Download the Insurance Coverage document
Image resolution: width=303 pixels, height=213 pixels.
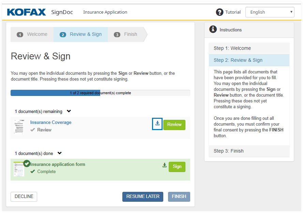157,124
